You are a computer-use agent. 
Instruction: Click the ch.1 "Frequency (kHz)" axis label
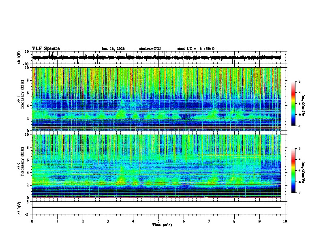[22, 94]
